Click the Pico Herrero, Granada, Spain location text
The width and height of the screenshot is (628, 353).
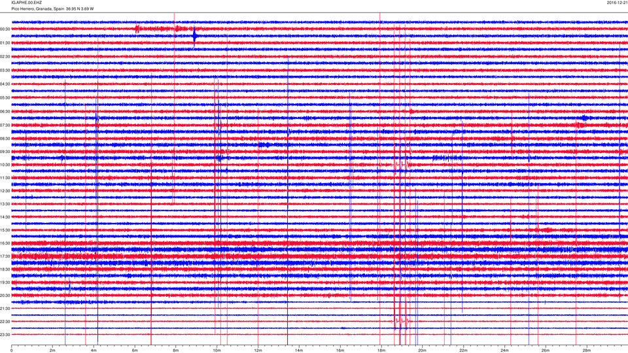[x=38, y=8]
